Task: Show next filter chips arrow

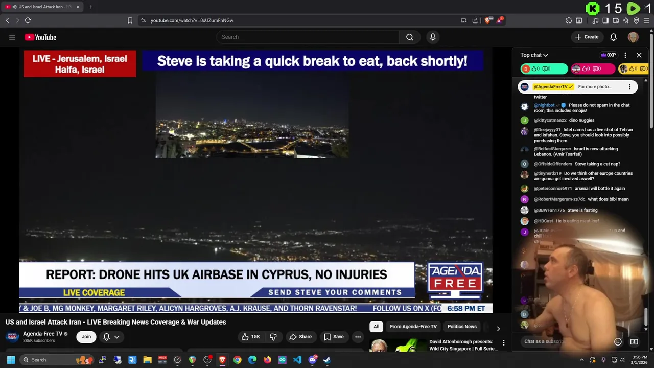Action: tap(498, 329)
